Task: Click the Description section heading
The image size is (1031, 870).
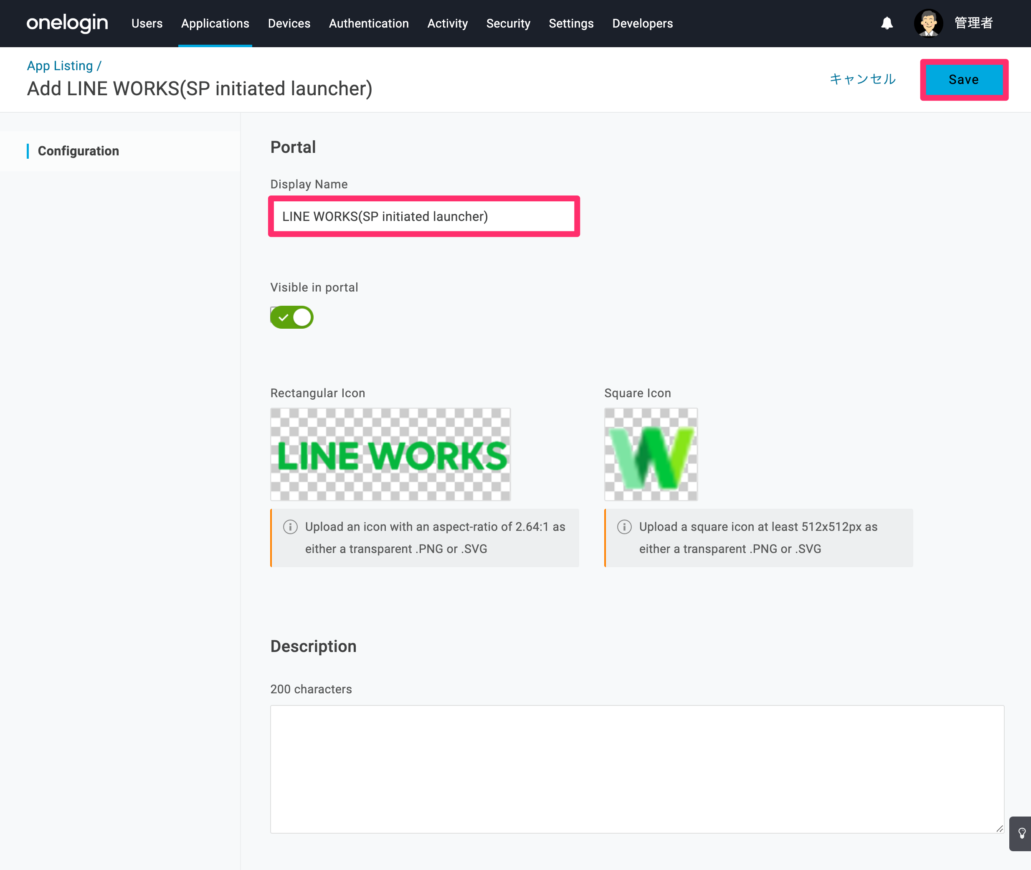Action: coord(313,646)
